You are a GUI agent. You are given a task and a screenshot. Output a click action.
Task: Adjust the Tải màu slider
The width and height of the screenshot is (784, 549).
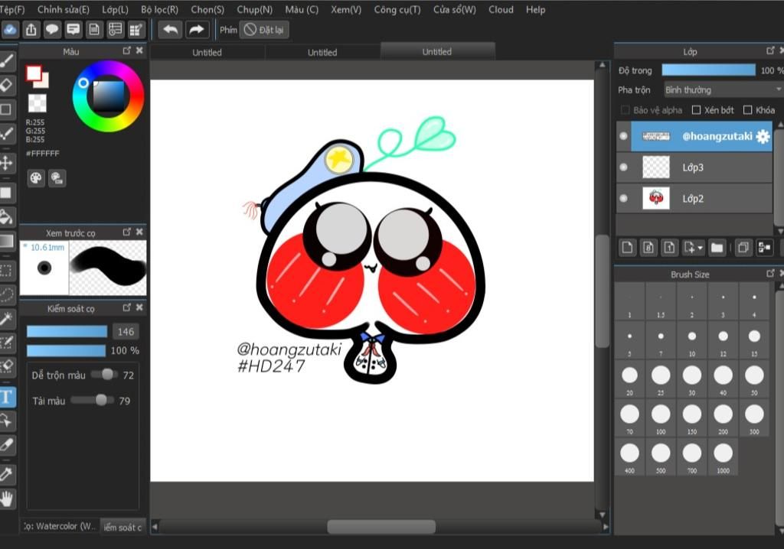coord(93,400)
